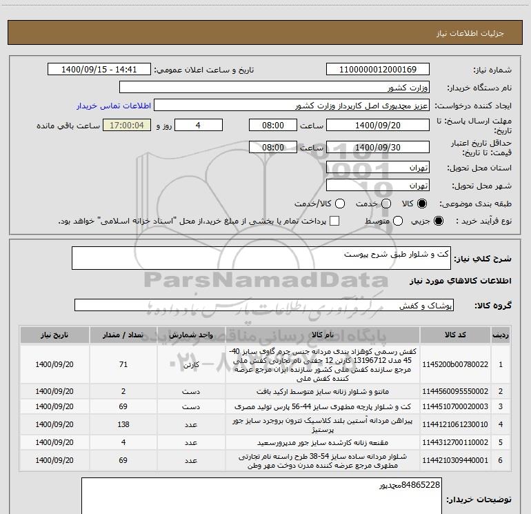Viewport: 531px width, 514px height.
Task: Select item code 1144210309440001
Action: [455, 460]
